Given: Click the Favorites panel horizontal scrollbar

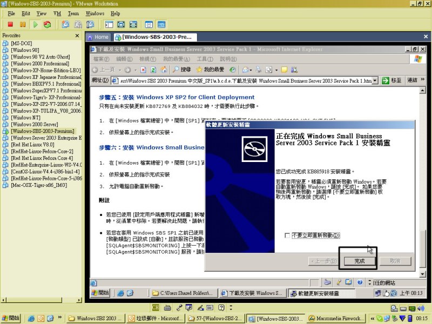Looking at the screenshot, I should tap(42, 300).
